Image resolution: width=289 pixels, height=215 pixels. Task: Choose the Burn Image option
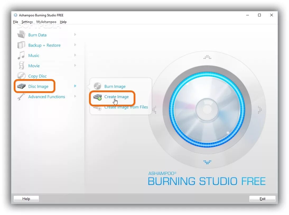pos(115,87)
